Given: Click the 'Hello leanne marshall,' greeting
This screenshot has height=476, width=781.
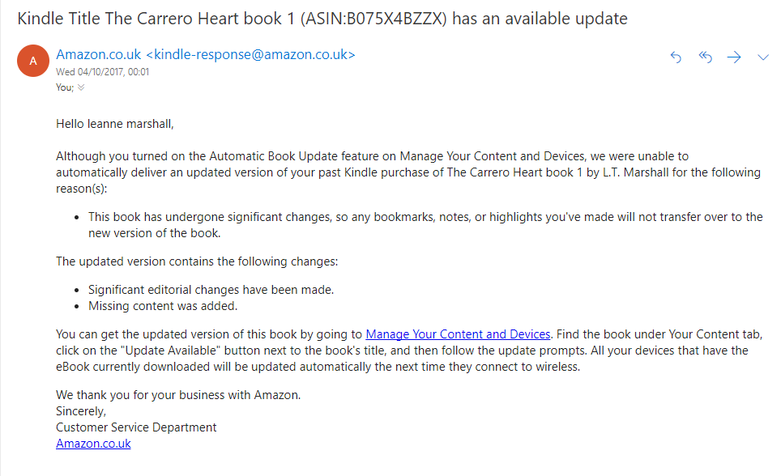Looking at the screenshot, I should [115, 124].
